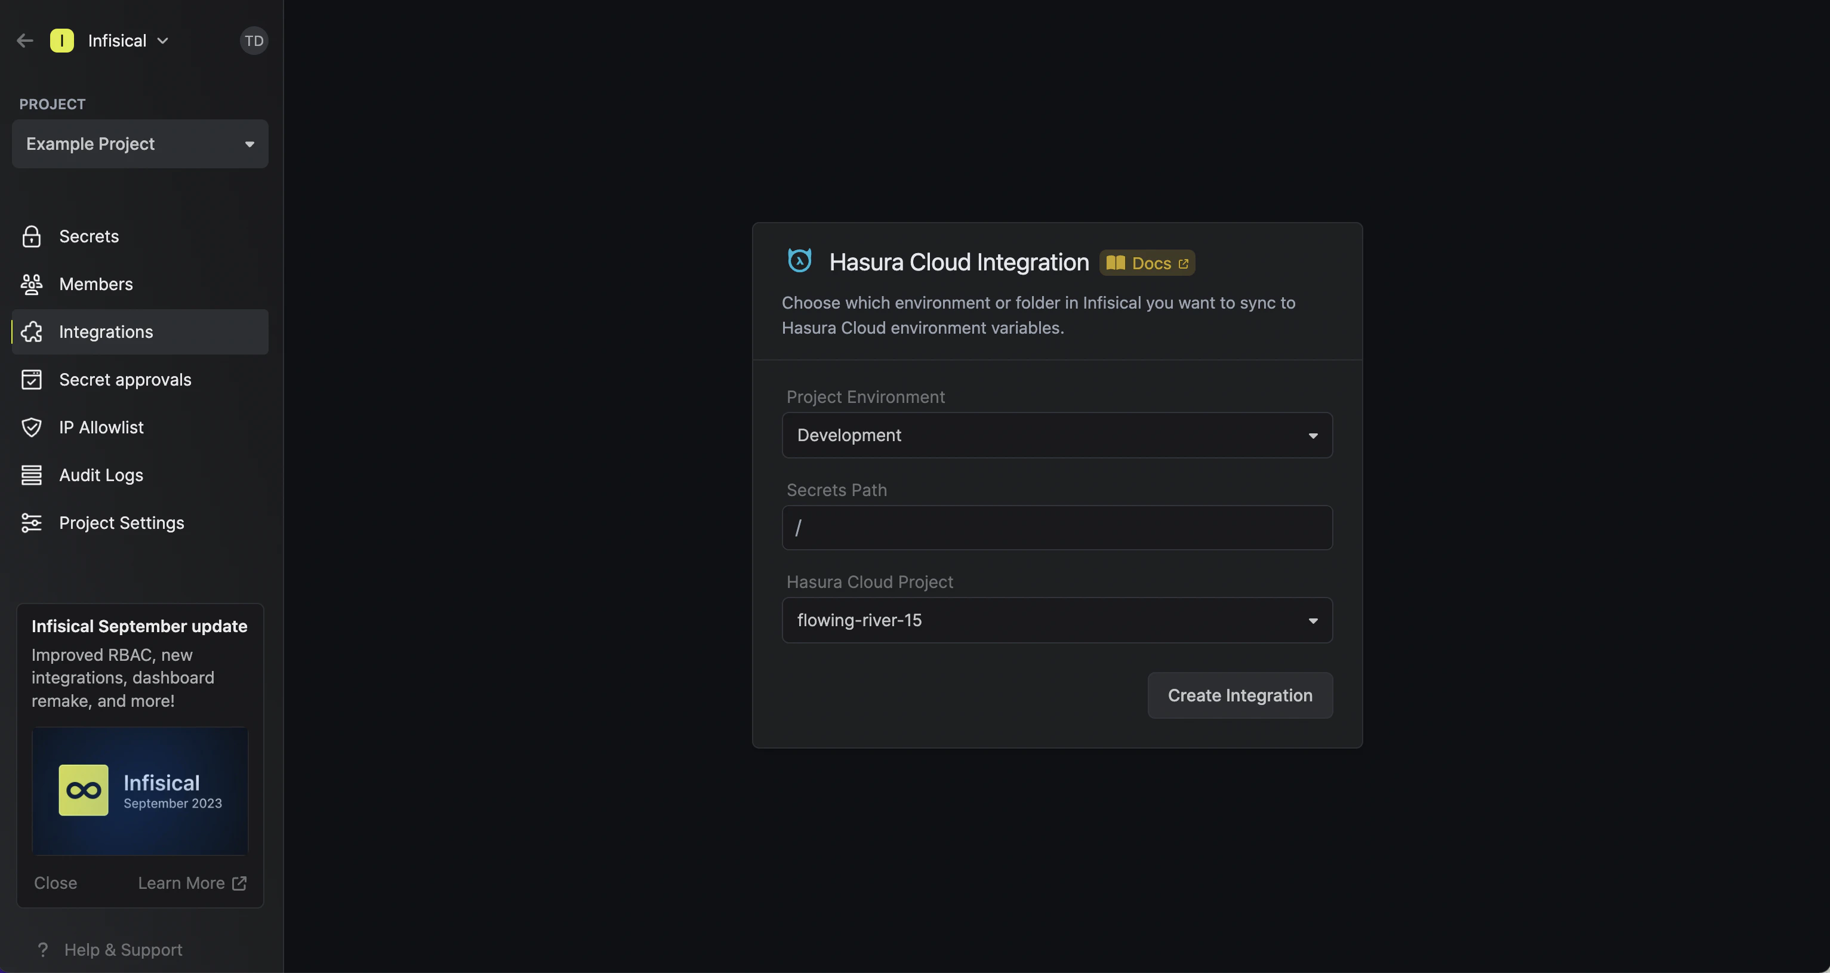This screenshot has height=973, width=1830.
Task: Open the TD user avatar menu
Action: (x=254, y=41)
